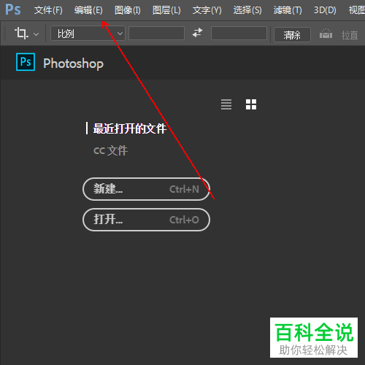Expand the Crop tool preset chevron

[x=36, y=34]
